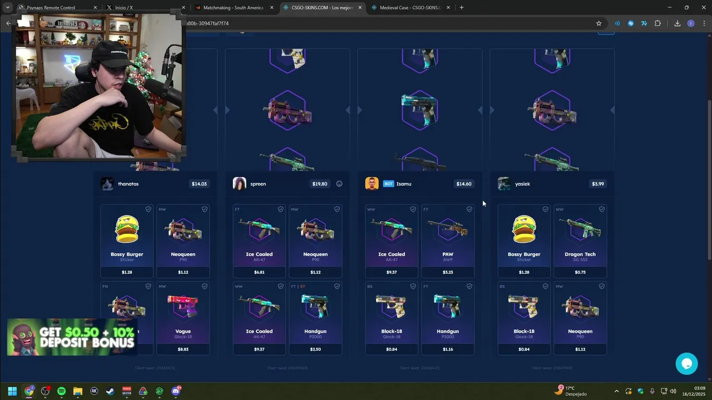Switch to the Psynaps Remote Control tab
Viewport: 712px width, 400px height.
tap(57, 8)
